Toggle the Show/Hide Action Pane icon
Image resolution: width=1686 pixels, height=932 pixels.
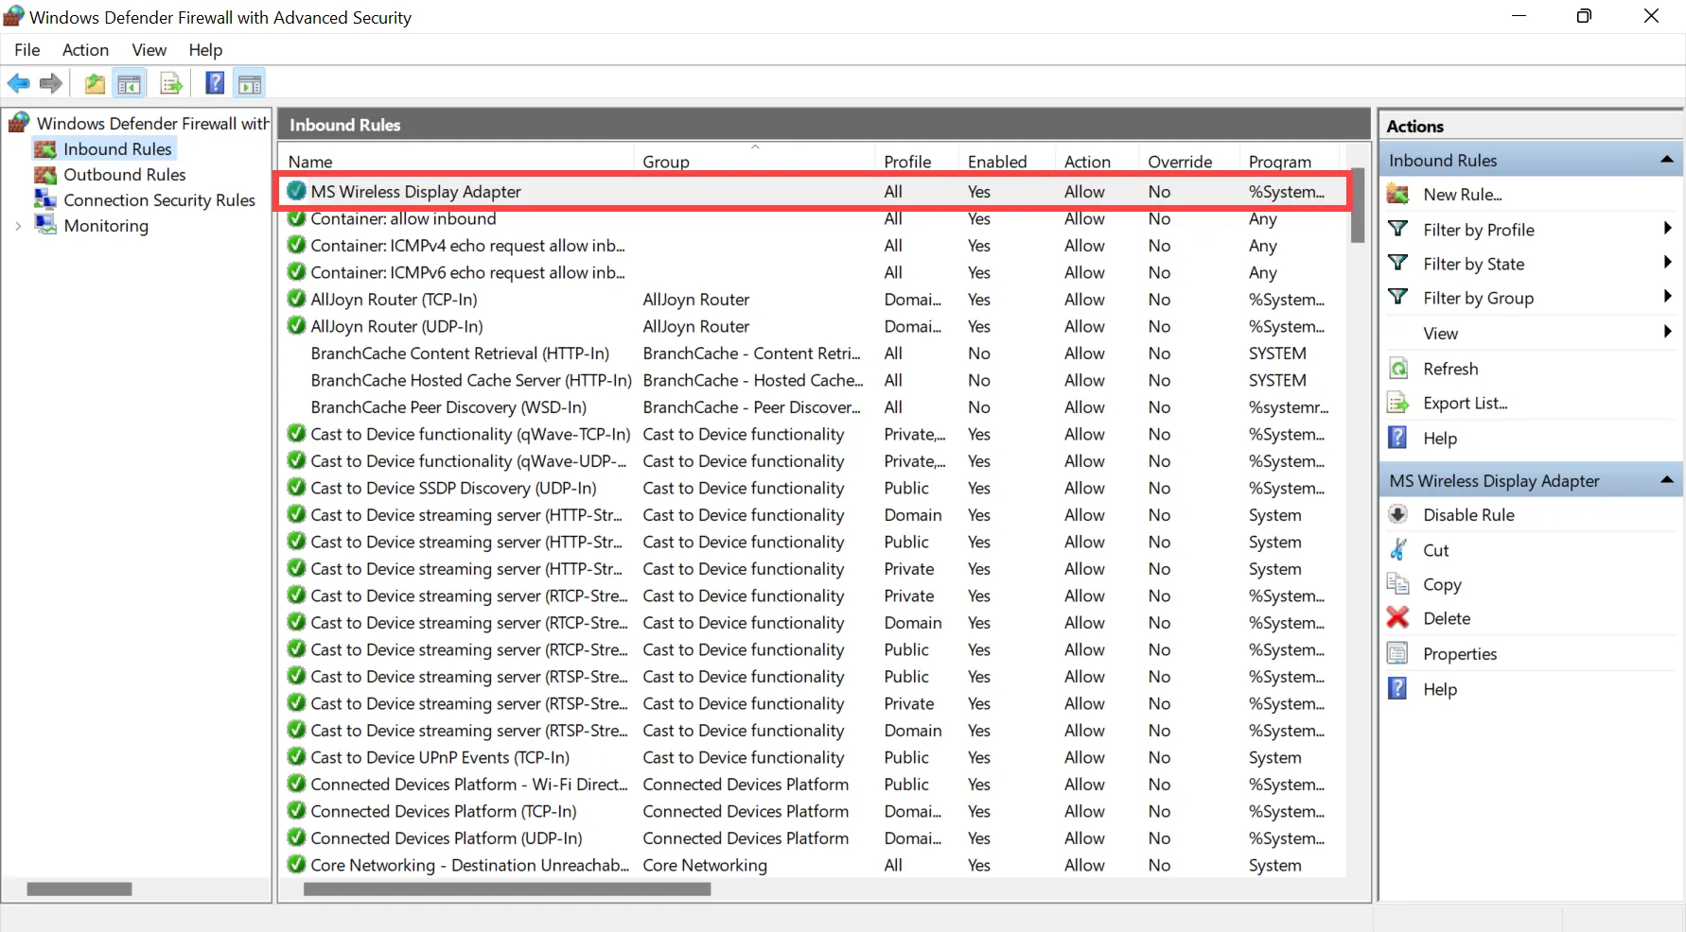coord(250,83)
